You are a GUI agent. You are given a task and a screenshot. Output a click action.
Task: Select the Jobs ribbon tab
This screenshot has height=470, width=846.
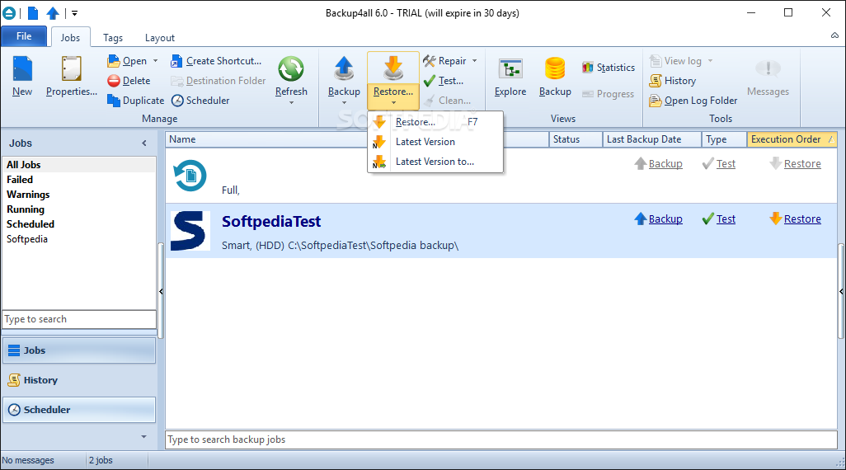(x=70, y=38)
